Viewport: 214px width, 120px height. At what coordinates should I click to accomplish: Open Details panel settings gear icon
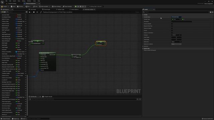(x=213, y=12)
